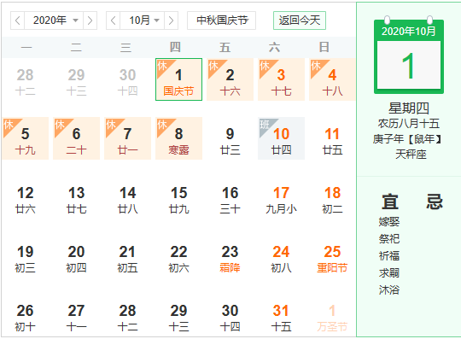Select October 6 二十
The width and height of the screenshot is (461, 339).
77,138
